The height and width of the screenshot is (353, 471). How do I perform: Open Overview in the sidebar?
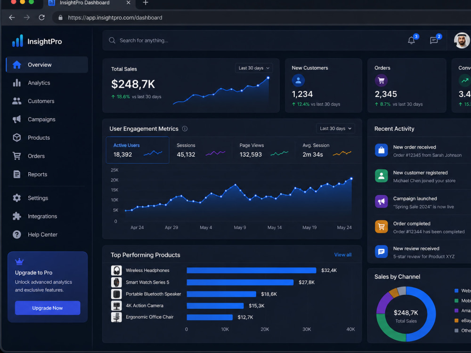coord(47,64)
